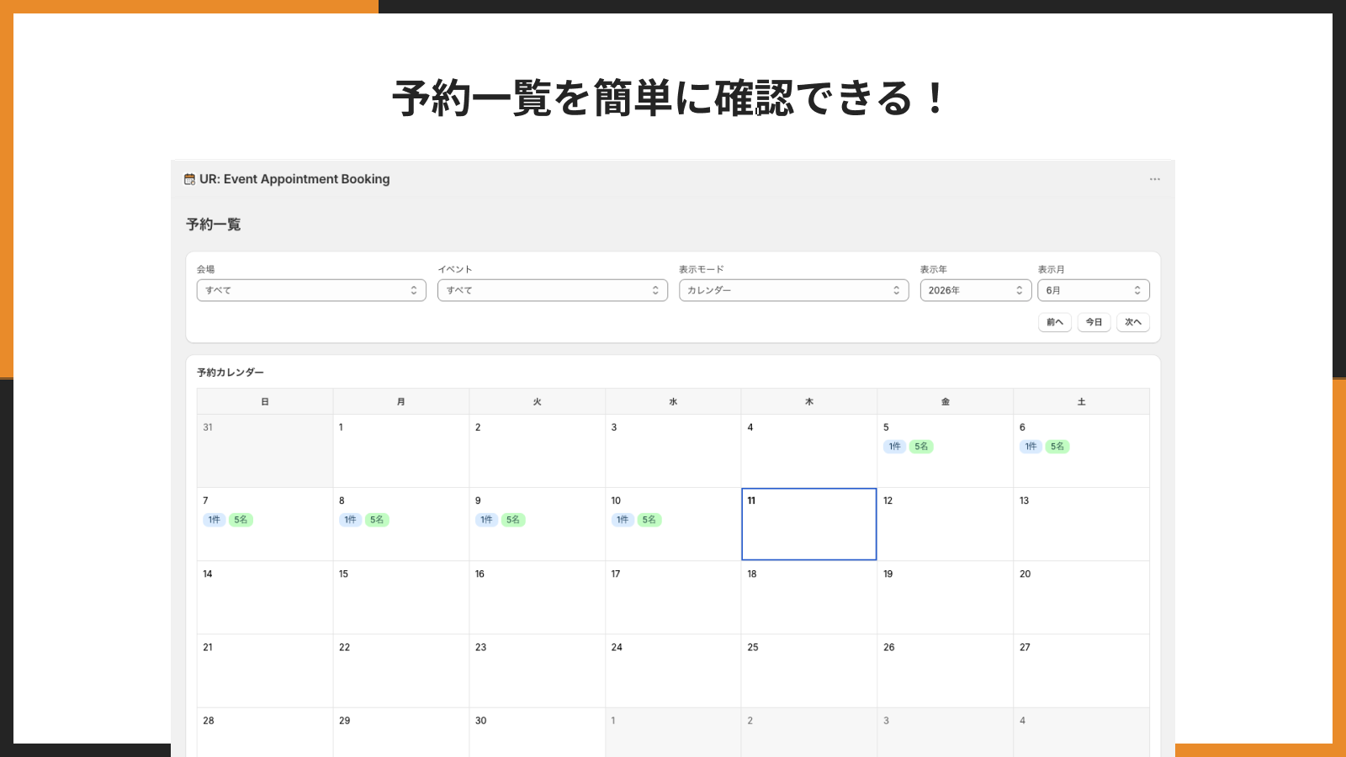Click the 予約一覧 page heading
Viewport: 1346px width, 757px height.
tap(214, 225)
